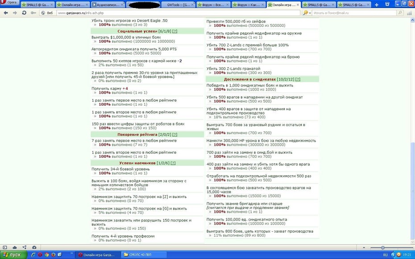Click '18% выполнено (73 из 400)' progress
Image resolution: width=415 pixels, height=259 pixels.
[x=239, y=117]
